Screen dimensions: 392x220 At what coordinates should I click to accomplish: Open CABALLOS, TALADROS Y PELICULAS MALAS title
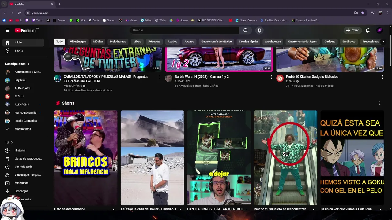click(106, 79)
